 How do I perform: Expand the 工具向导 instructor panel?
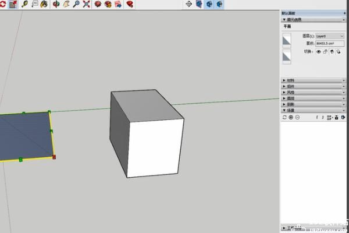[284, 228]
